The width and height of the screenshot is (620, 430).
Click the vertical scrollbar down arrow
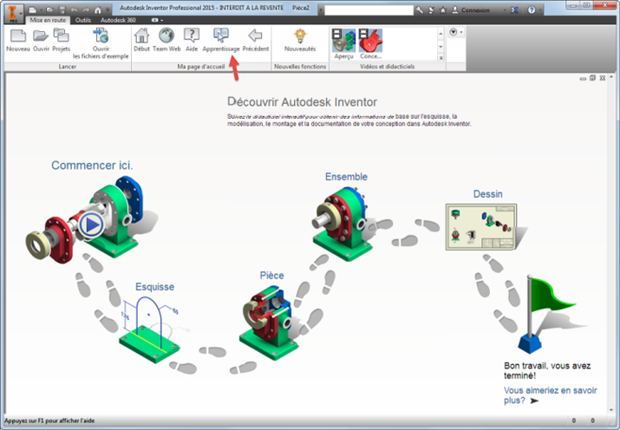pos(611,410)
